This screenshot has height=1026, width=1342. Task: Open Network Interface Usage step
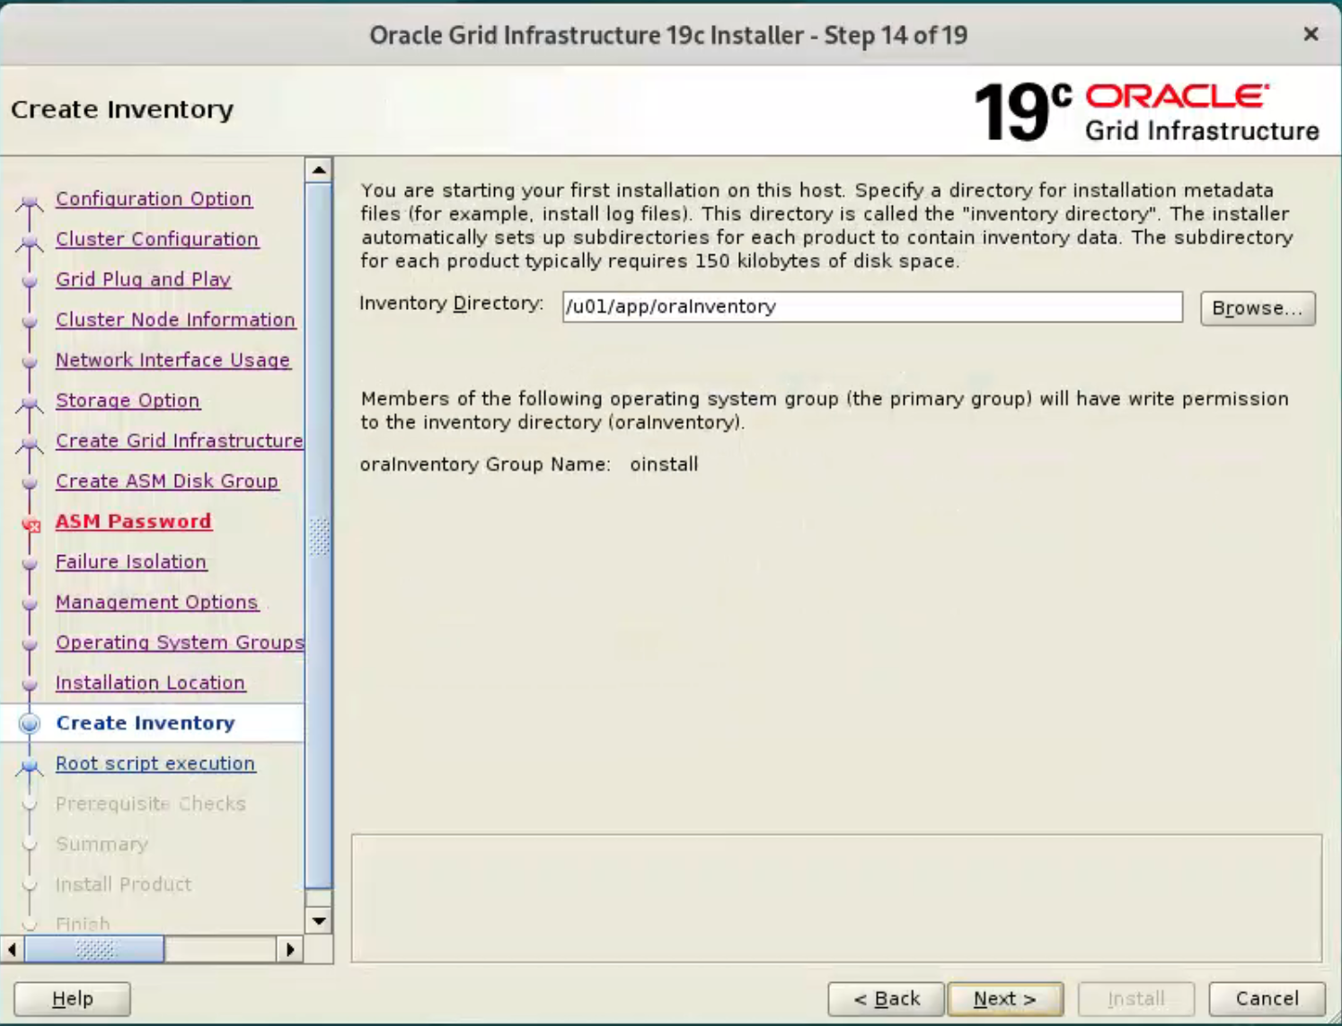click(x=172, y=360)
